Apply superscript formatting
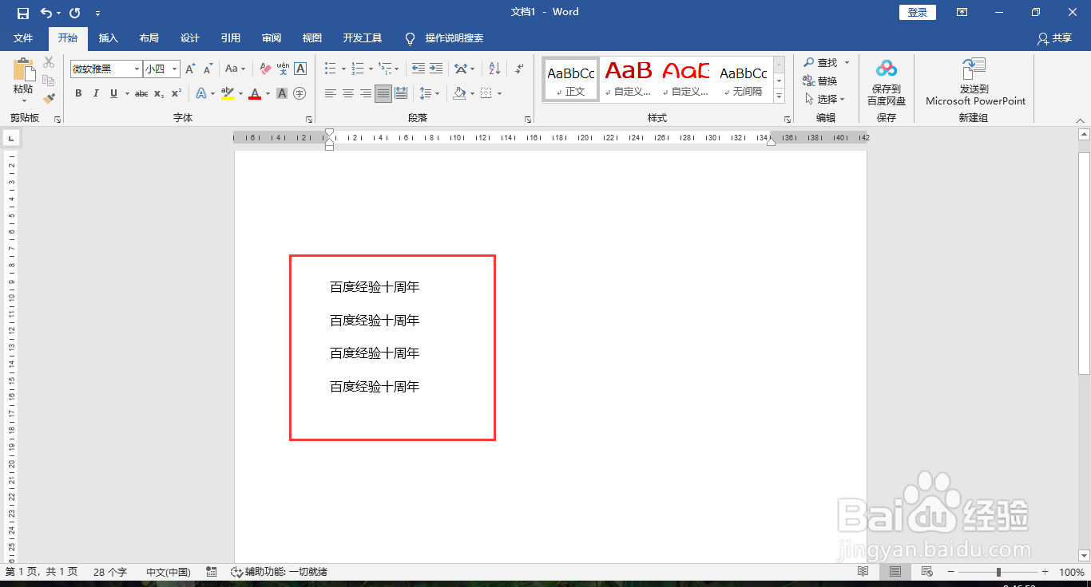Viewport: 1091px width, 587px height. [x=177, y=93]
